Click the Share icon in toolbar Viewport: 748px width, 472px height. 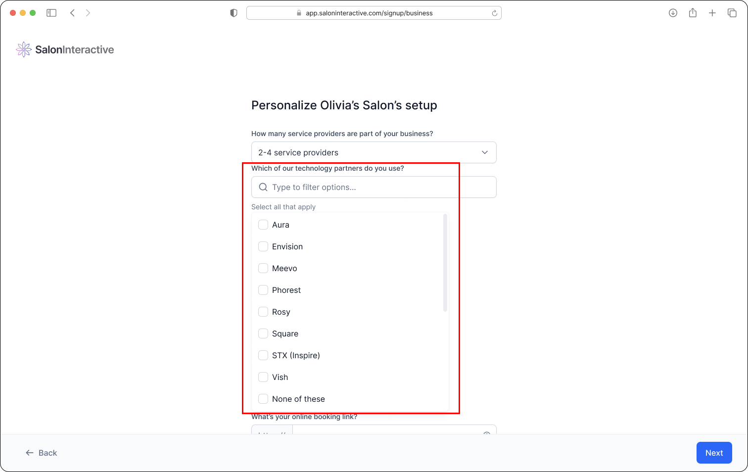pos(693,13)
